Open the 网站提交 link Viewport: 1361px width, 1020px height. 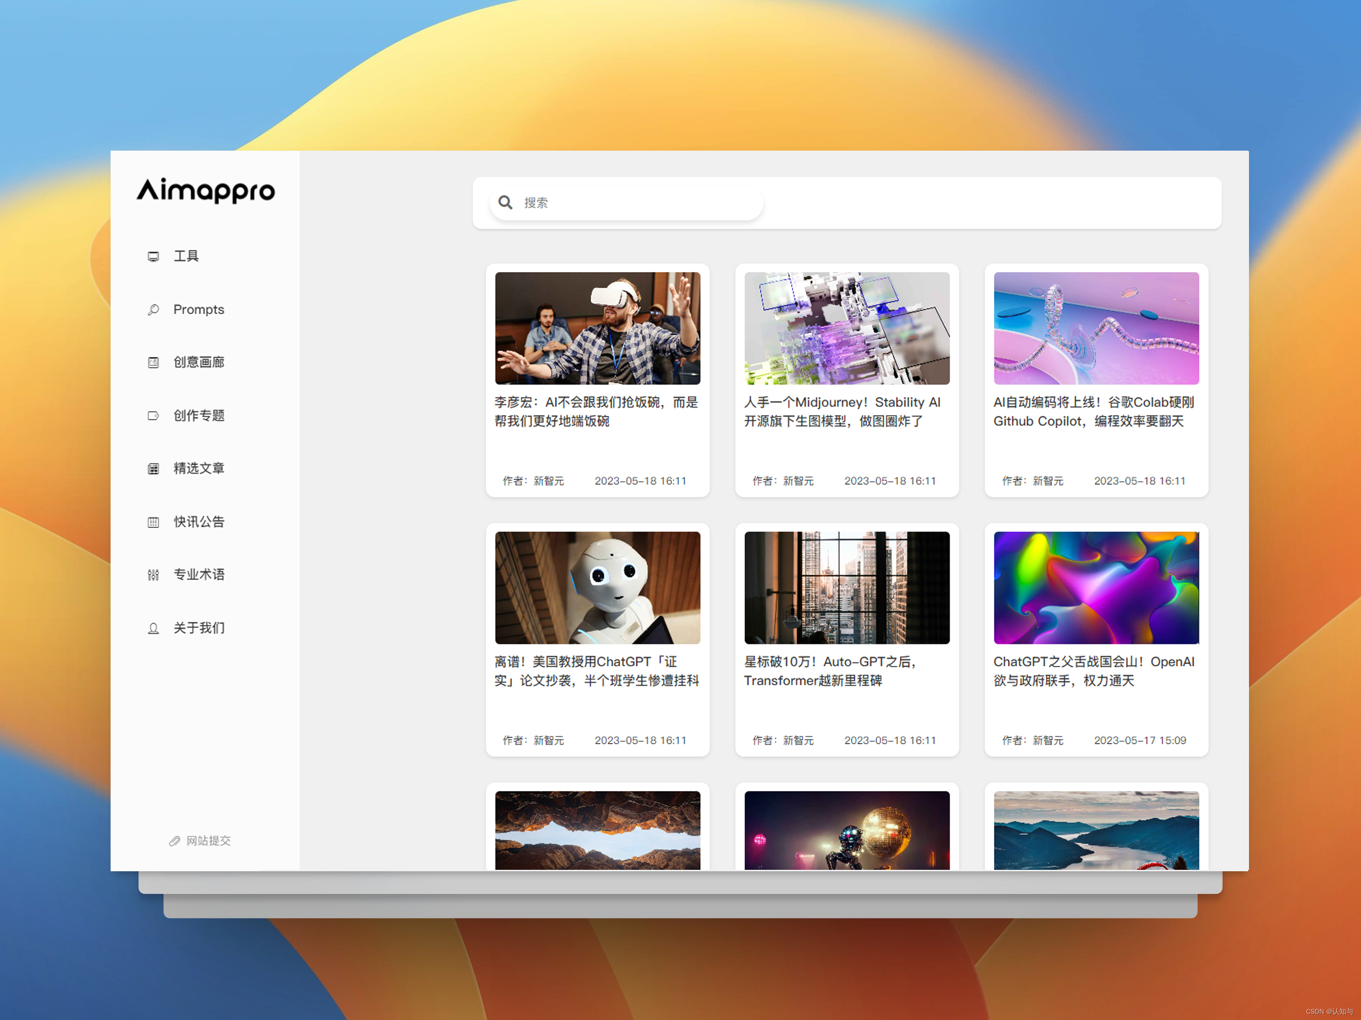(x=208, y=841)
